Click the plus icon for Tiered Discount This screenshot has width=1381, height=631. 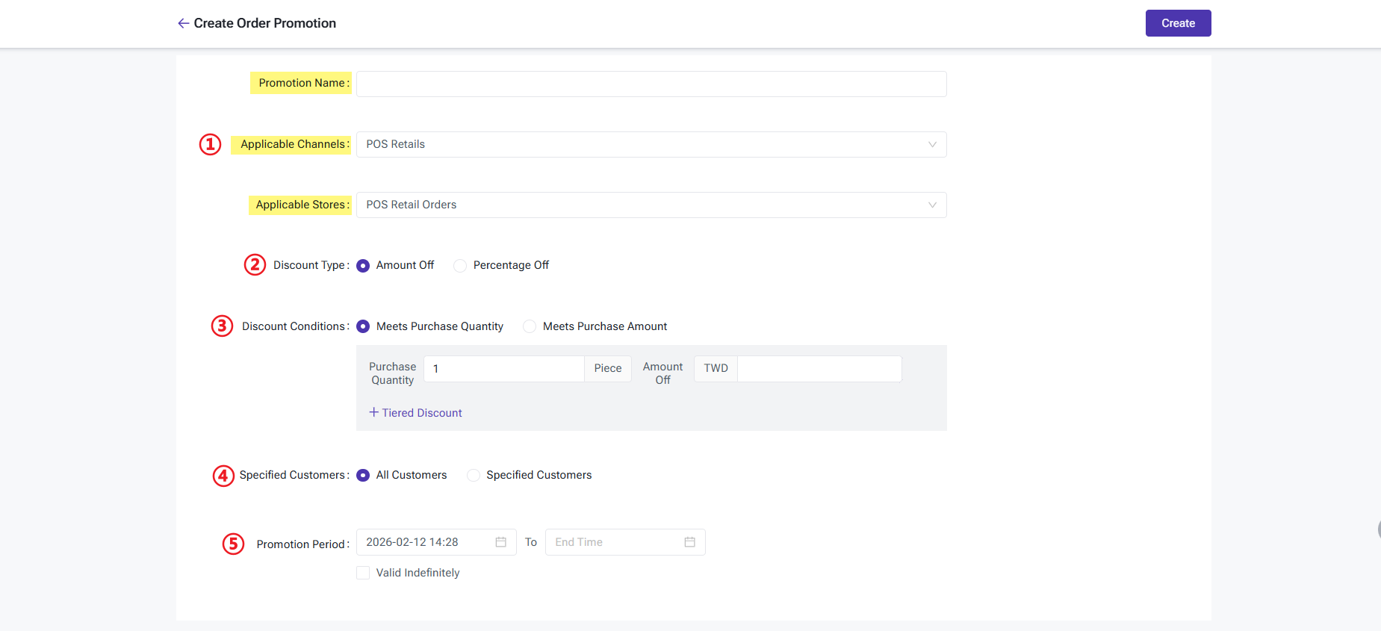tap(373, 412)
